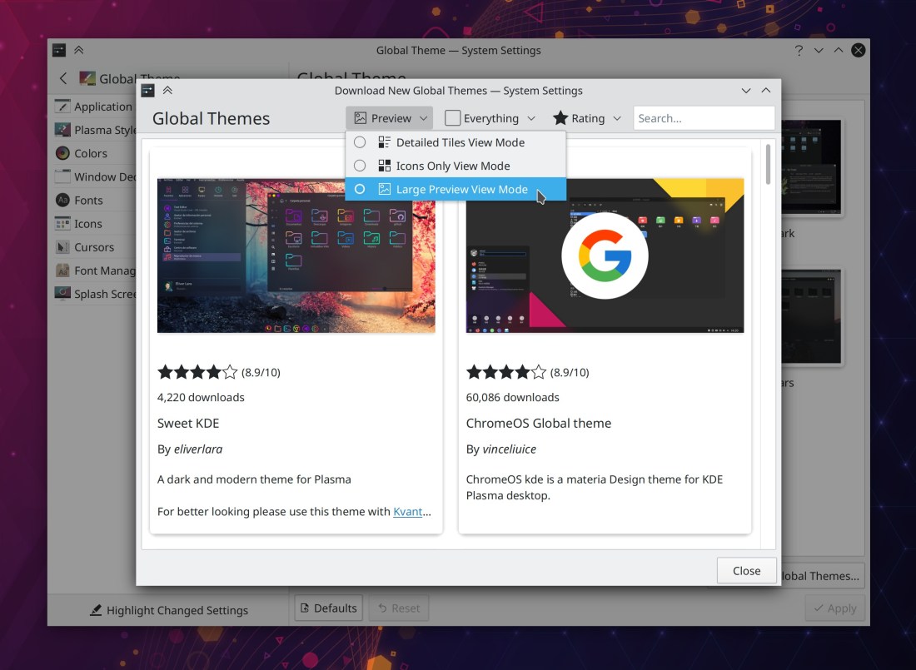The height and width of the screenshot is (670, 916).
Task: Select Icons Only View Mode radio button
Action: [360, 166]
